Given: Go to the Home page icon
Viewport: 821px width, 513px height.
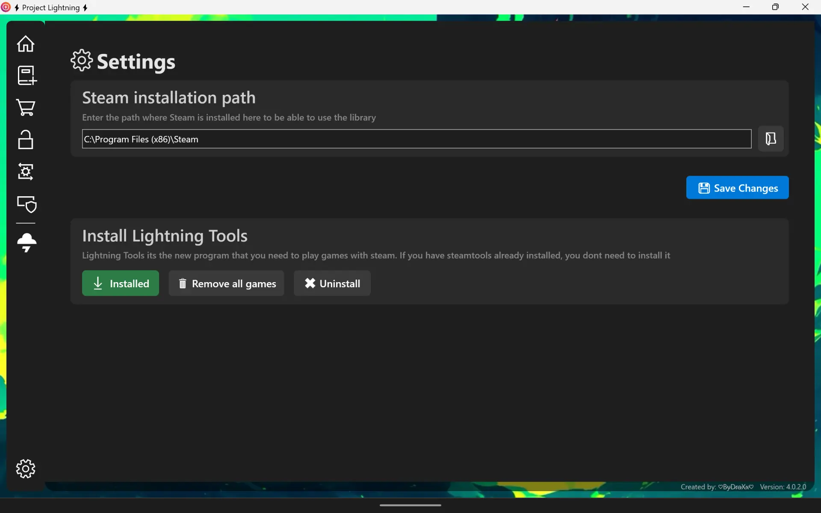Looking at the screenshot, I should 26,44.
